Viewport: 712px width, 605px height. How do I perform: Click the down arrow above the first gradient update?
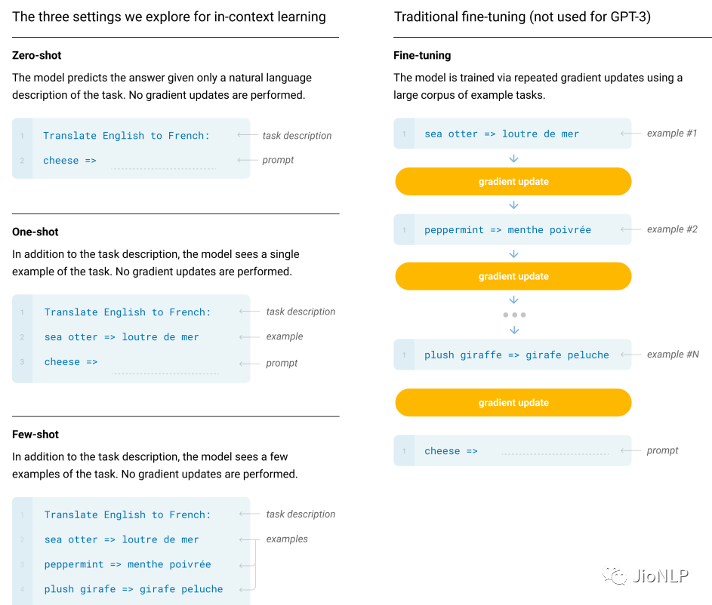[514, 158]
